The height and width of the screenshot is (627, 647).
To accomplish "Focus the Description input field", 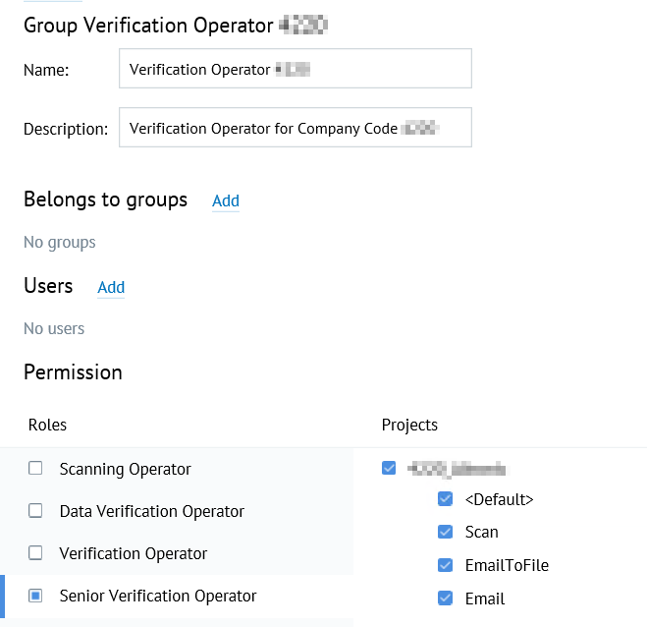I will pos(296,128).
